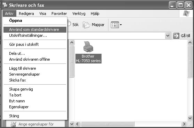Expand the views button dropdown arrow

click(x=121, y=25)
